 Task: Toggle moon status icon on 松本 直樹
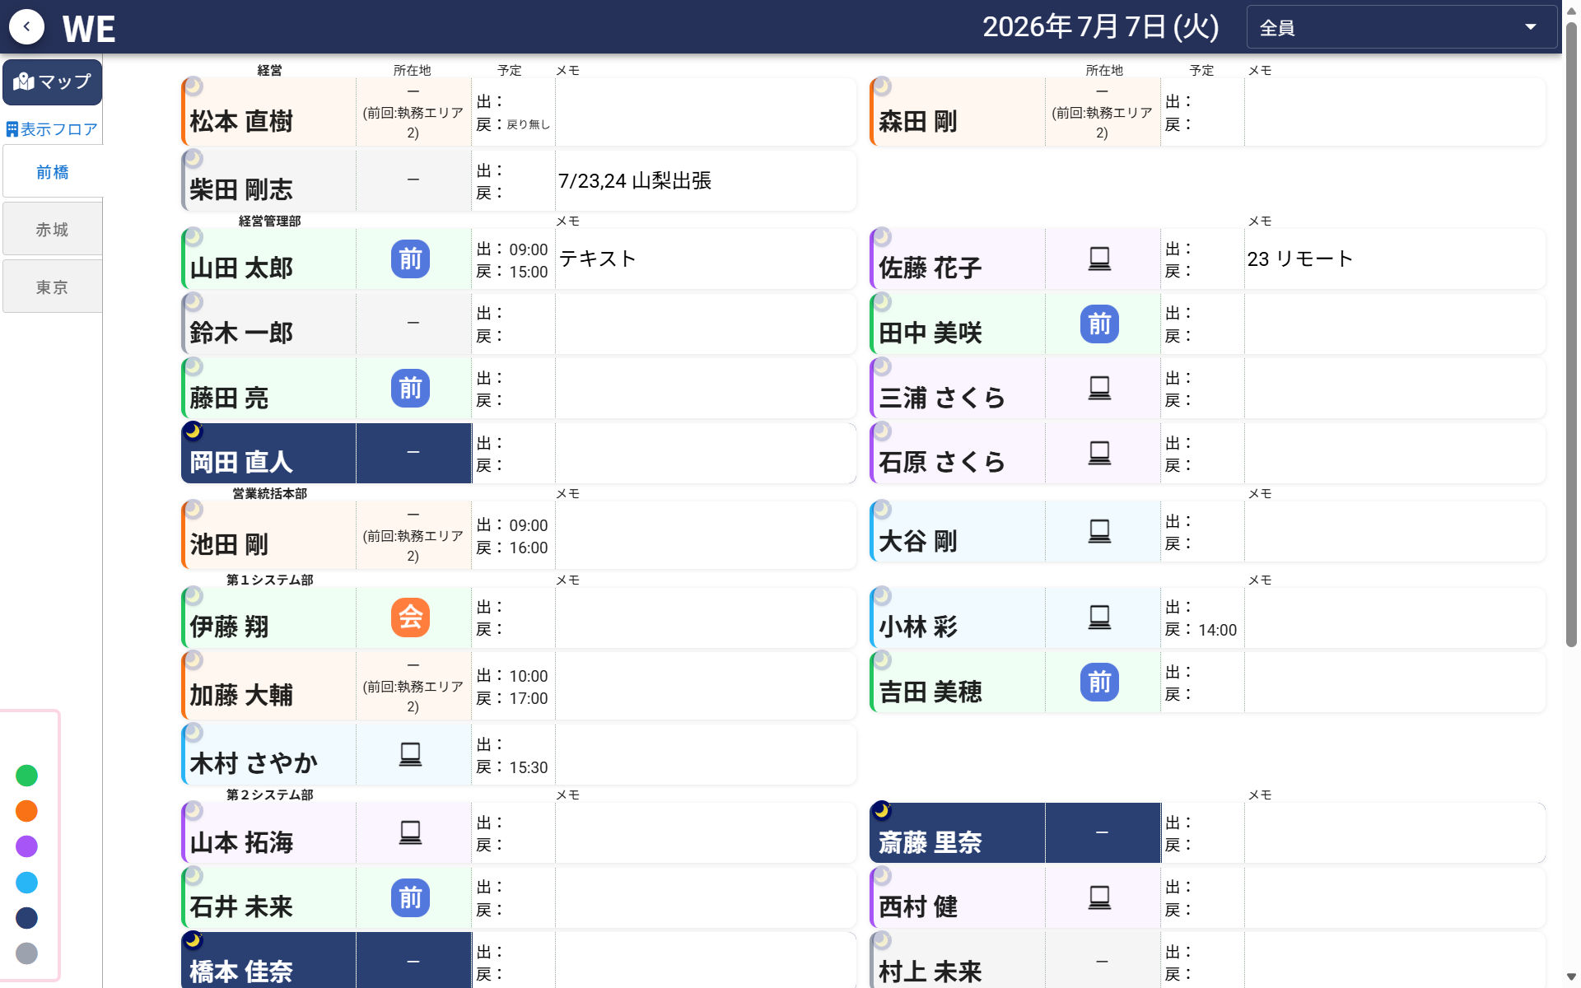(193, 86)
